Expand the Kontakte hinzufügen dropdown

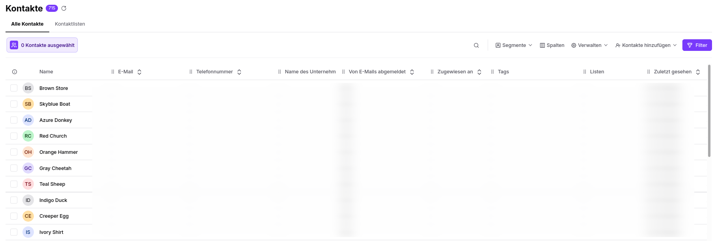coord(646,45)
